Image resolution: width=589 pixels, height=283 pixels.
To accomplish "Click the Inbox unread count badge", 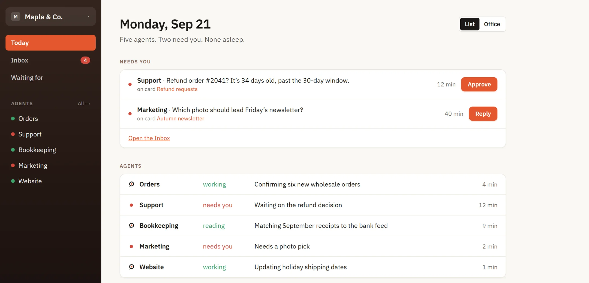I will coord(85,60).
